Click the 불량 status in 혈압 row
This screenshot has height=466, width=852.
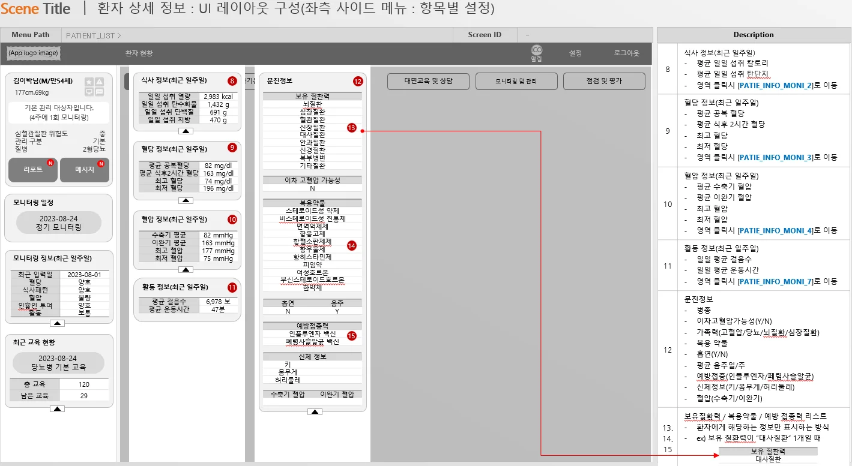[x=84, y=297]
